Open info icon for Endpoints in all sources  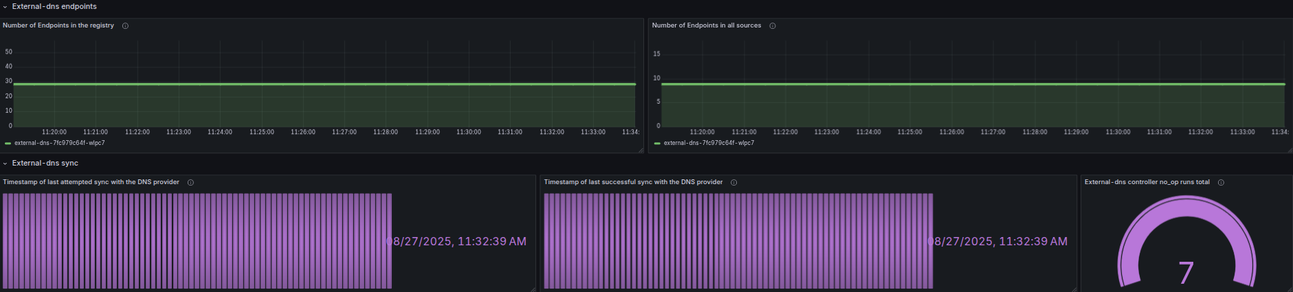(773, 26)
